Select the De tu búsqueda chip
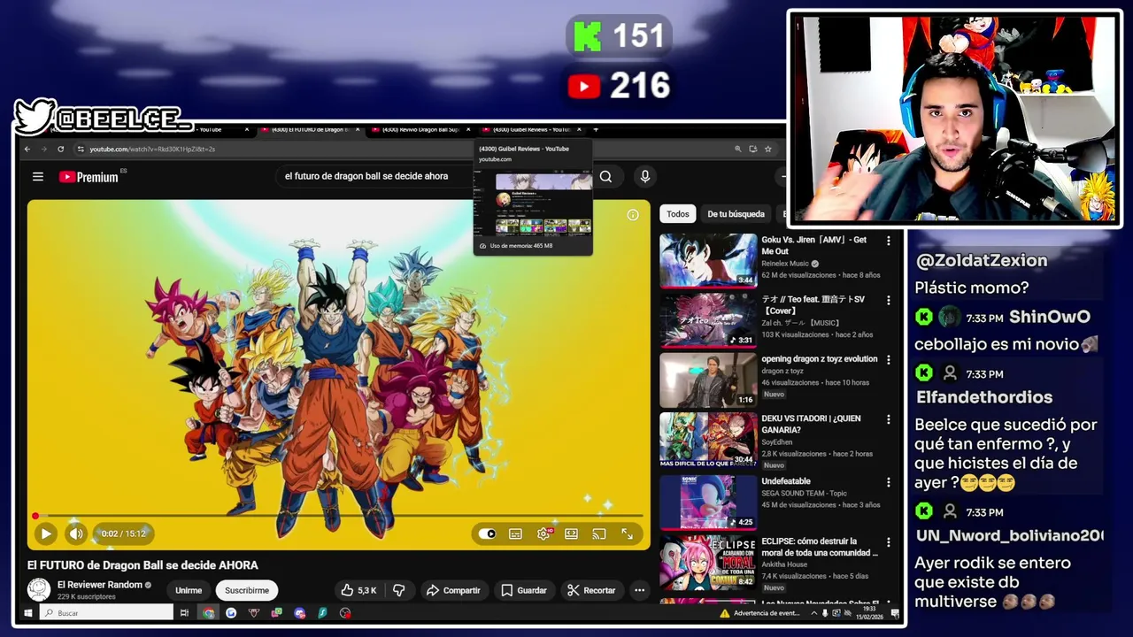1133x637 pixels. 736,214
